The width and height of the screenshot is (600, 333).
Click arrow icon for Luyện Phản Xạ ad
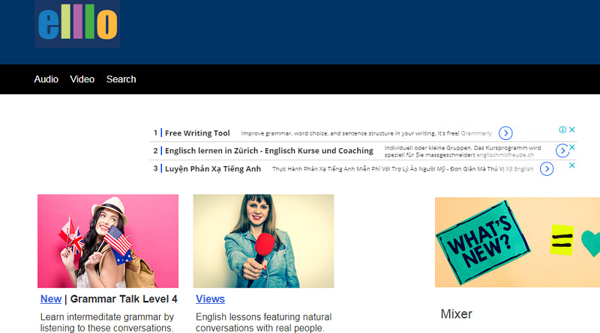[547, 169]
